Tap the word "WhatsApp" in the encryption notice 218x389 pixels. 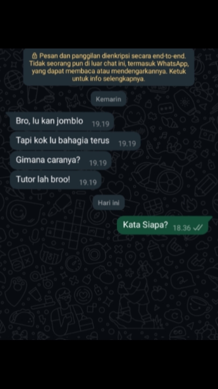[x=173, y=64]
